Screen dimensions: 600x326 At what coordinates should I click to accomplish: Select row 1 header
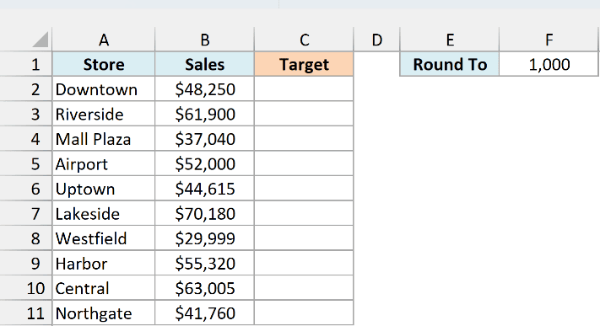point(25,64)
